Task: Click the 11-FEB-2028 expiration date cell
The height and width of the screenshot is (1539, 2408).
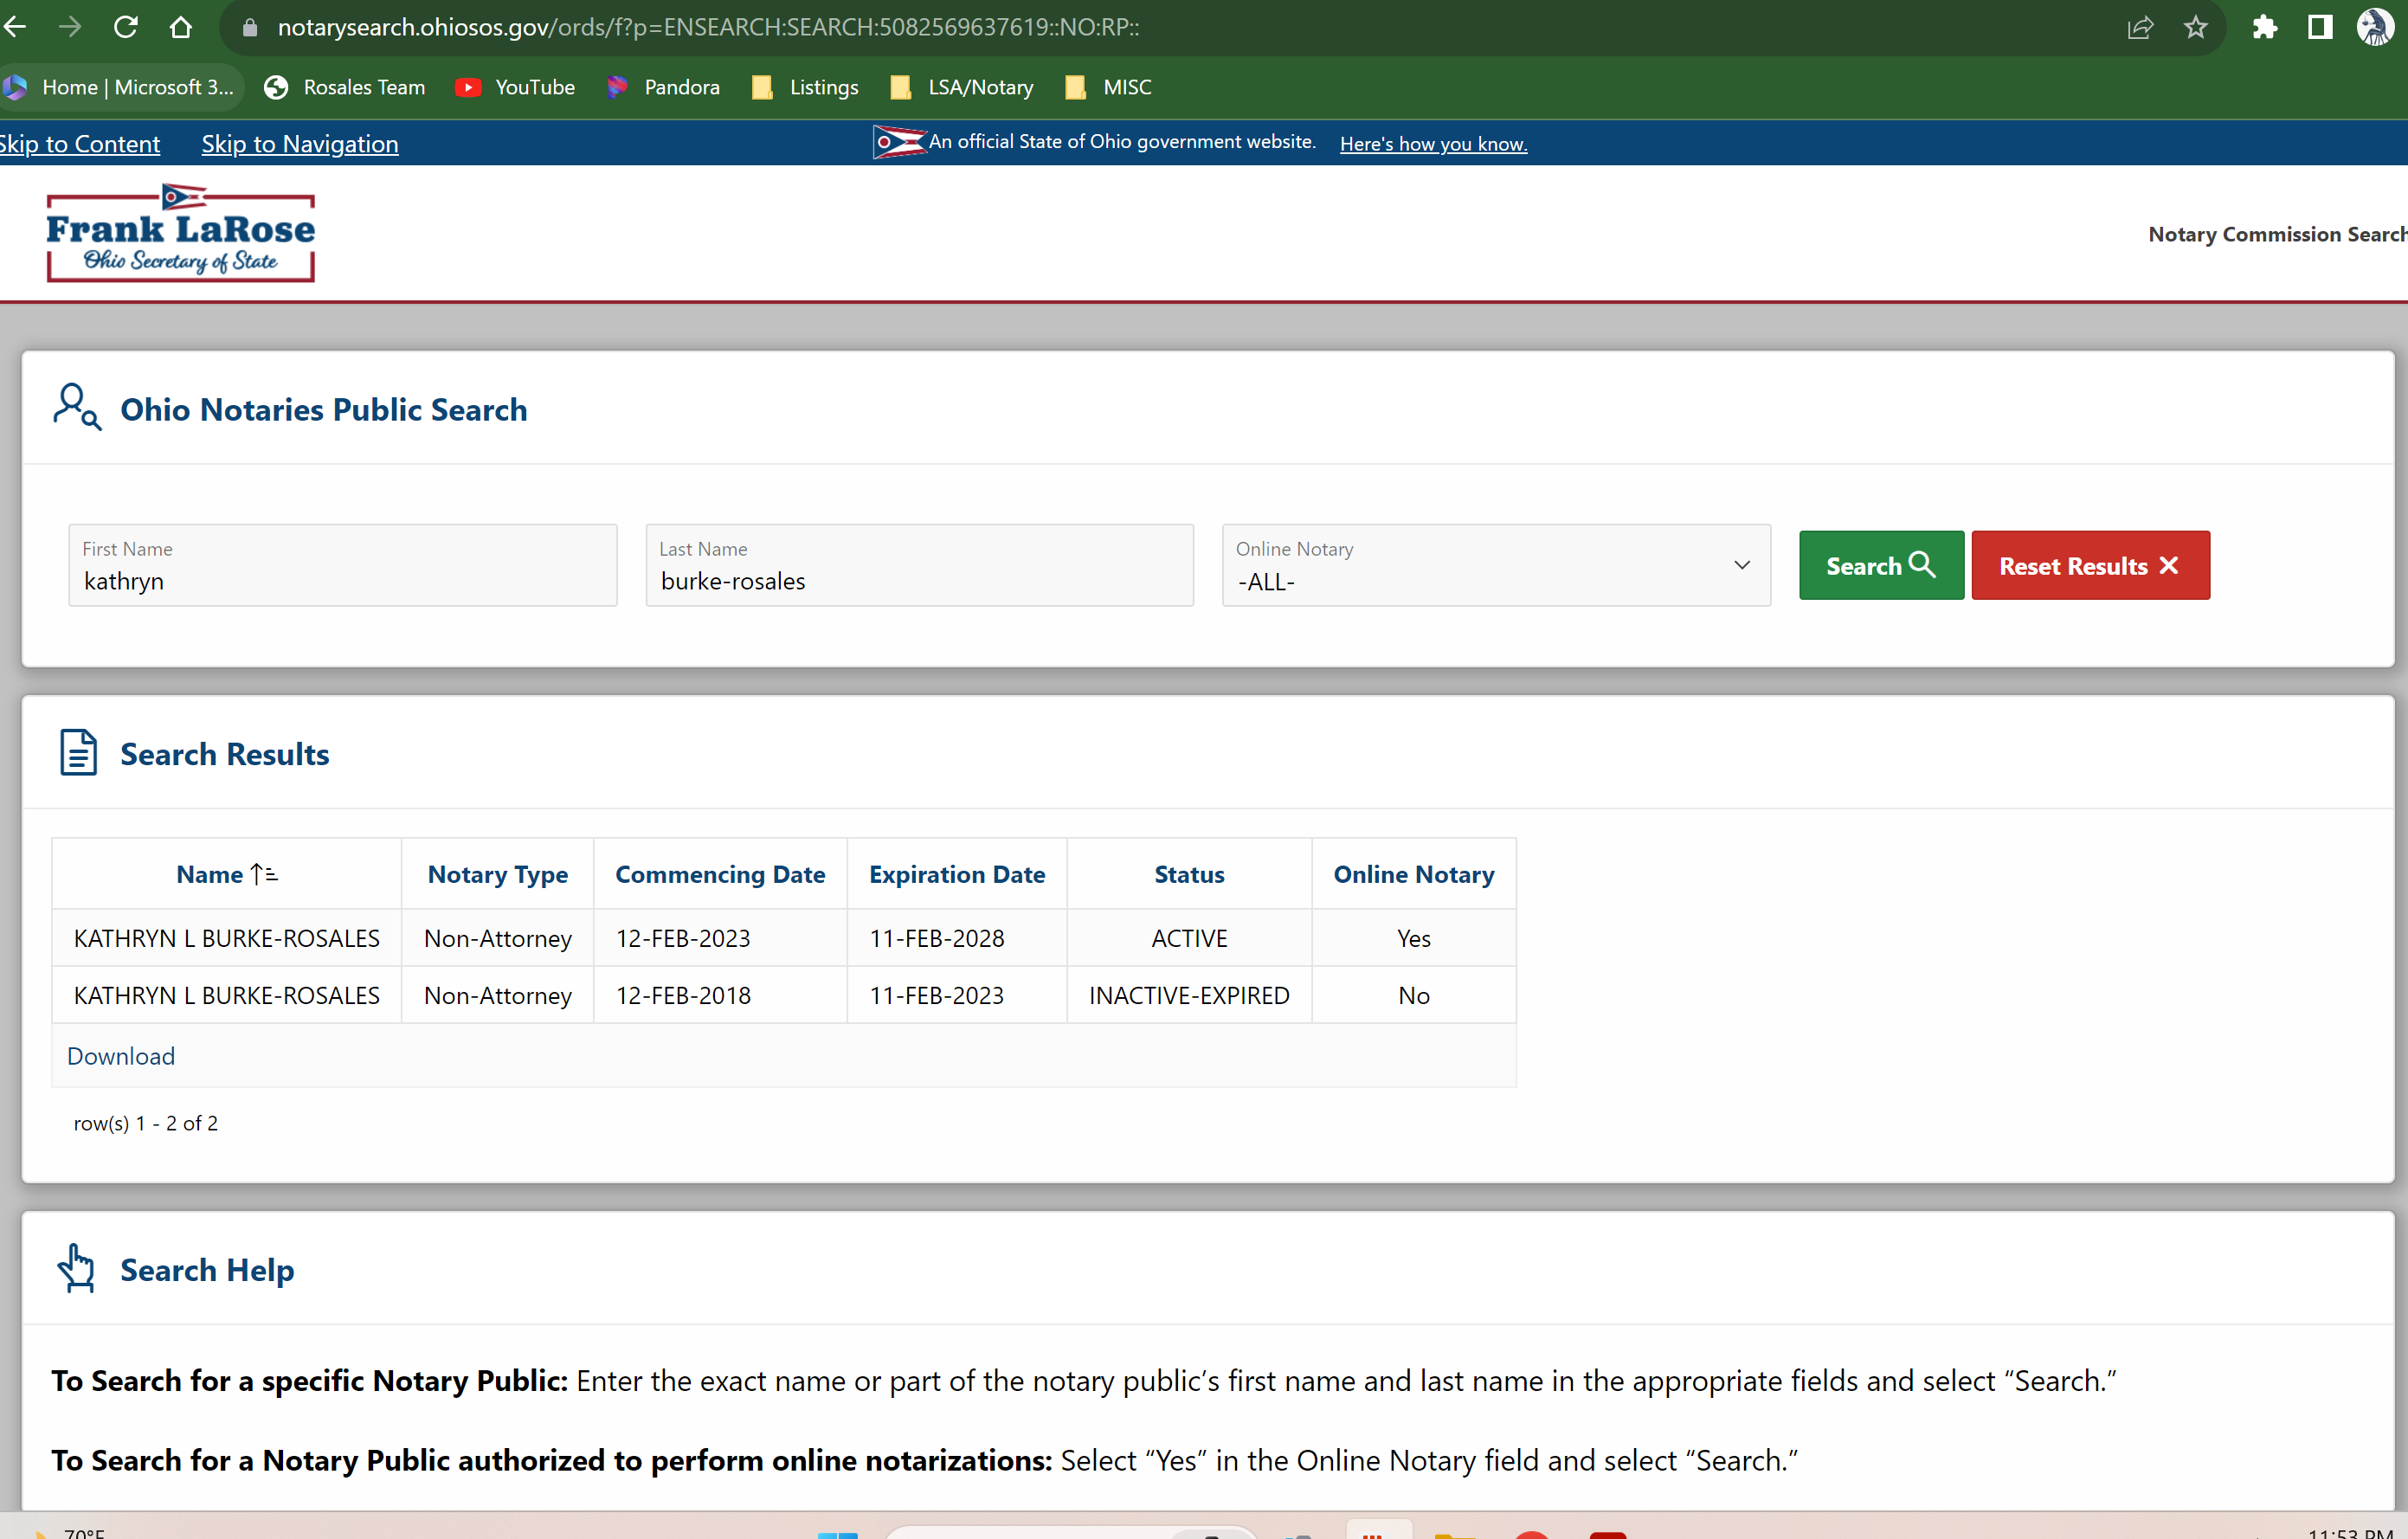Action: pyautogui.click(x=957, y=938)
